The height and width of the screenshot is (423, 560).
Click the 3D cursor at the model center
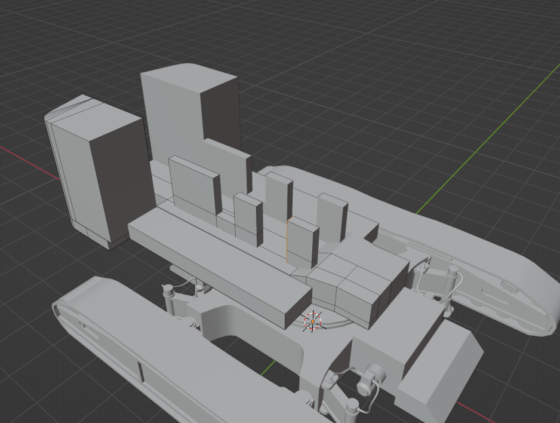point(313,321)
